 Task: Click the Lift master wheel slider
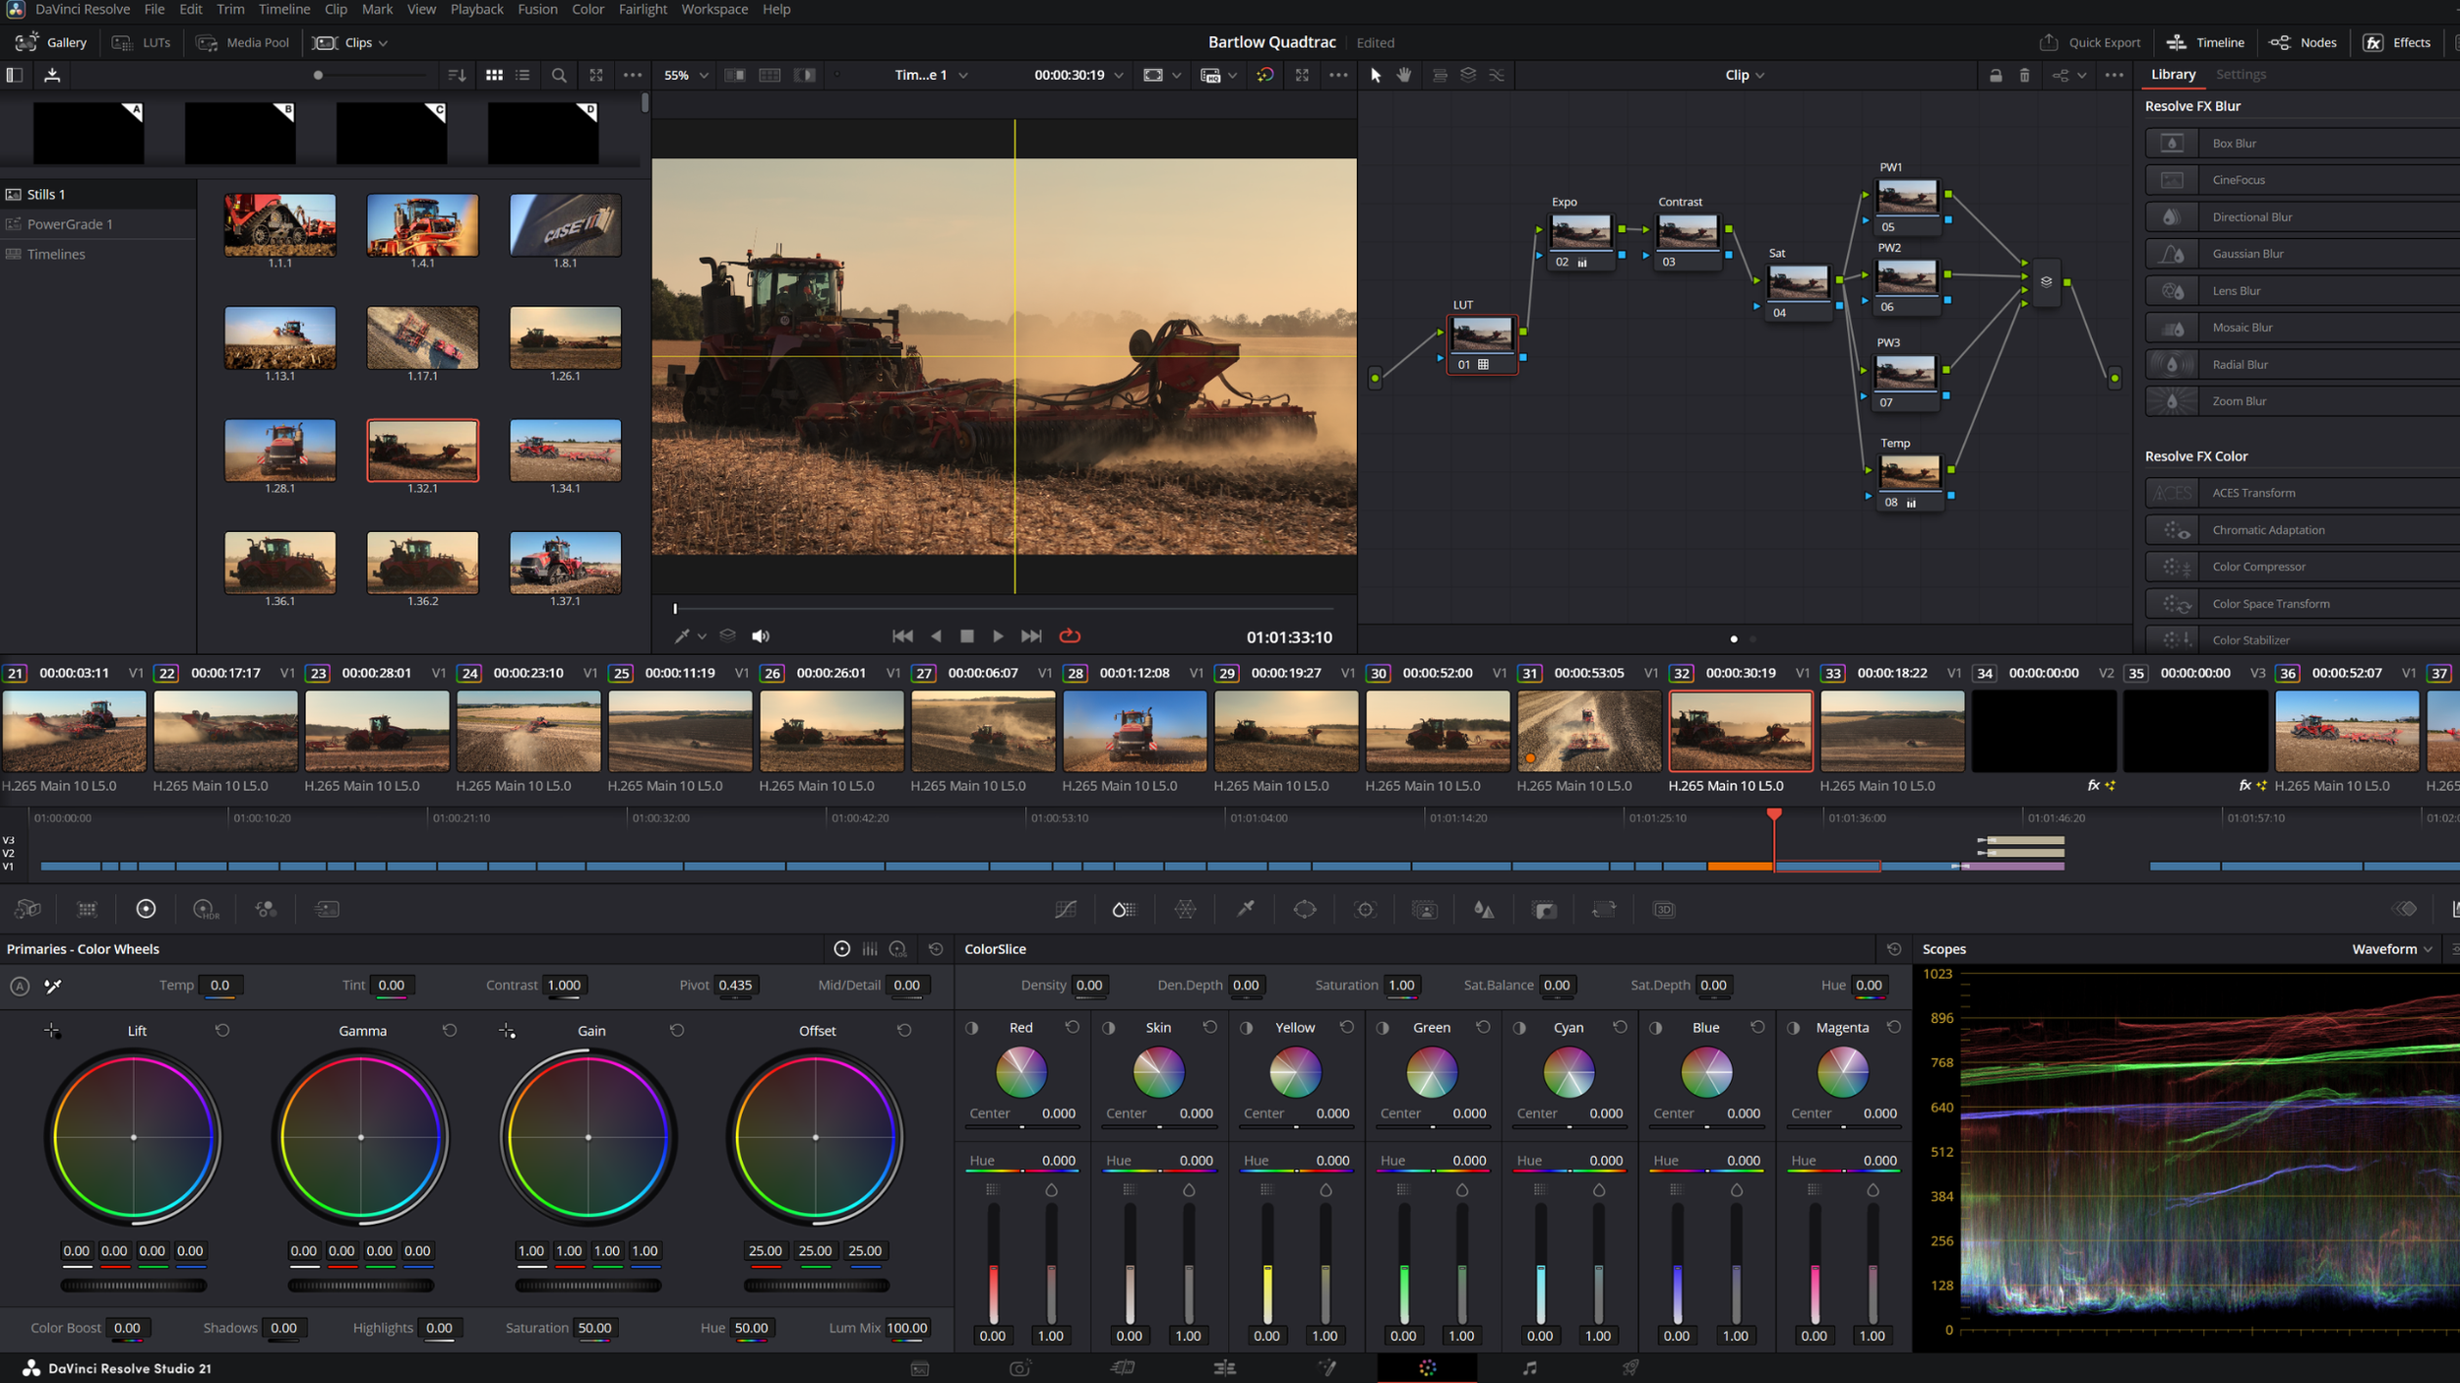pyautogui.click(x=134, y=1286)
